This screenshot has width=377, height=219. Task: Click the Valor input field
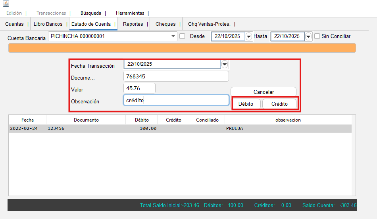[139, 88]
